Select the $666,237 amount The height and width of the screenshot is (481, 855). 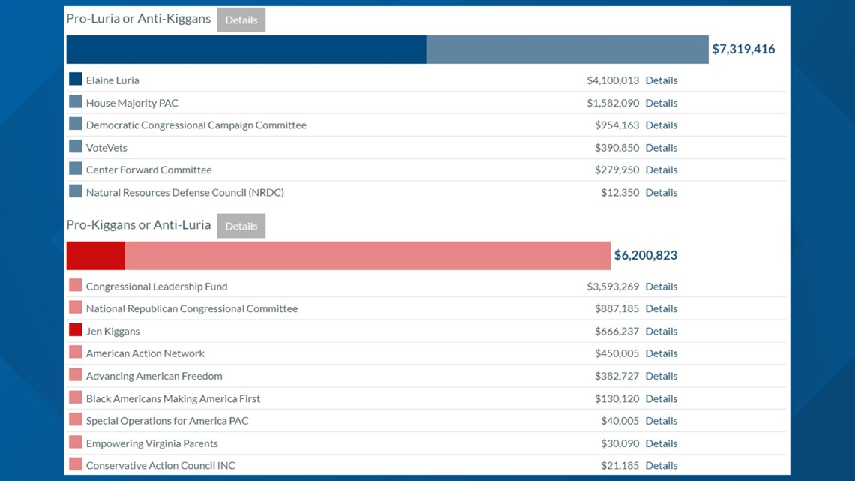pos(616,331)
